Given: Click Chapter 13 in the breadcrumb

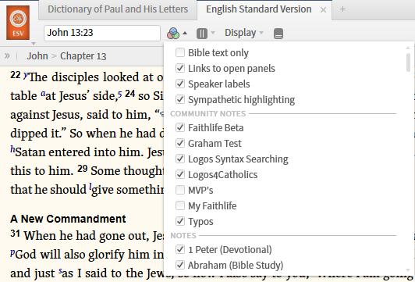Looking at the screenshot, I should 83,56.
